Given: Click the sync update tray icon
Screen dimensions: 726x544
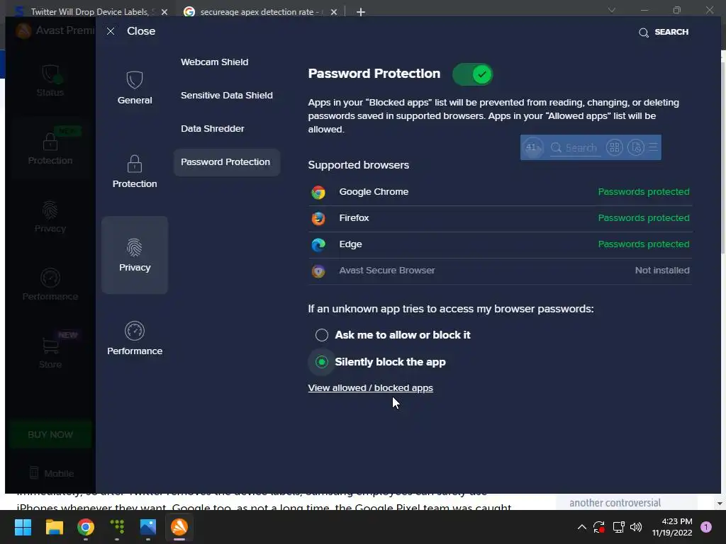Looking at the screenshot, I should point(599,527).
